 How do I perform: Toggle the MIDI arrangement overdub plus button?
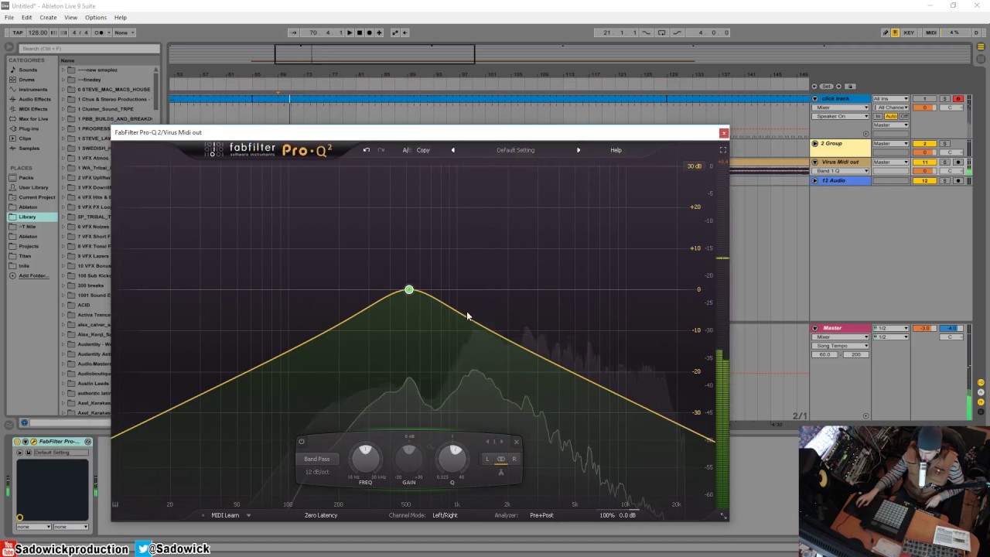point(379,32)
